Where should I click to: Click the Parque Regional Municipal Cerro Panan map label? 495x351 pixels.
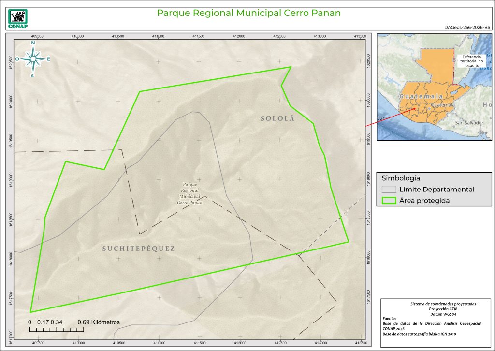coord(189,193)
